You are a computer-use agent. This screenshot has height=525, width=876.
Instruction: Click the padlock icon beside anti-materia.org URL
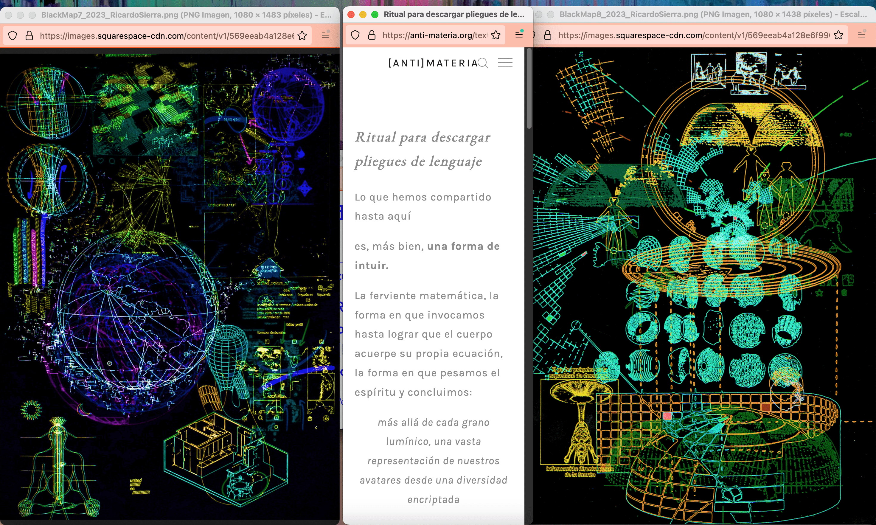372,35
